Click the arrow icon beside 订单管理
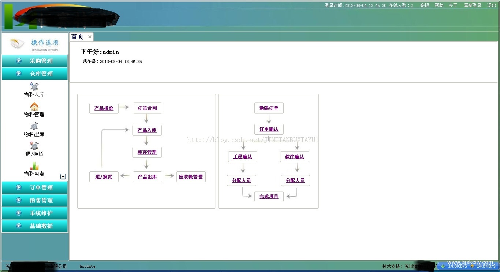500x272 pixels. (19, 187)
